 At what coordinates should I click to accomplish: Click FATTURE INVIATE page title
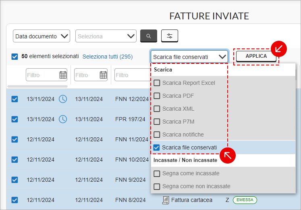[209, 16]
